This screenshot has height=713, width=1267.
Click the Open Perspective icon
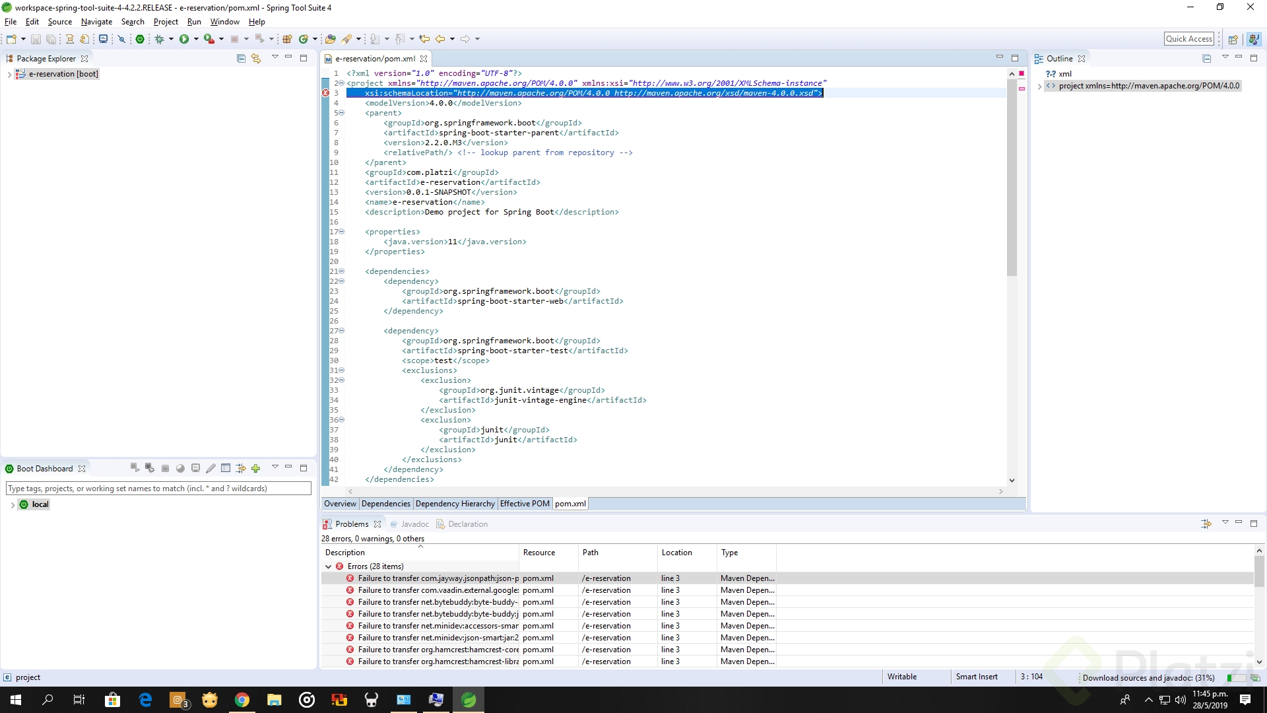[1233, 39]
